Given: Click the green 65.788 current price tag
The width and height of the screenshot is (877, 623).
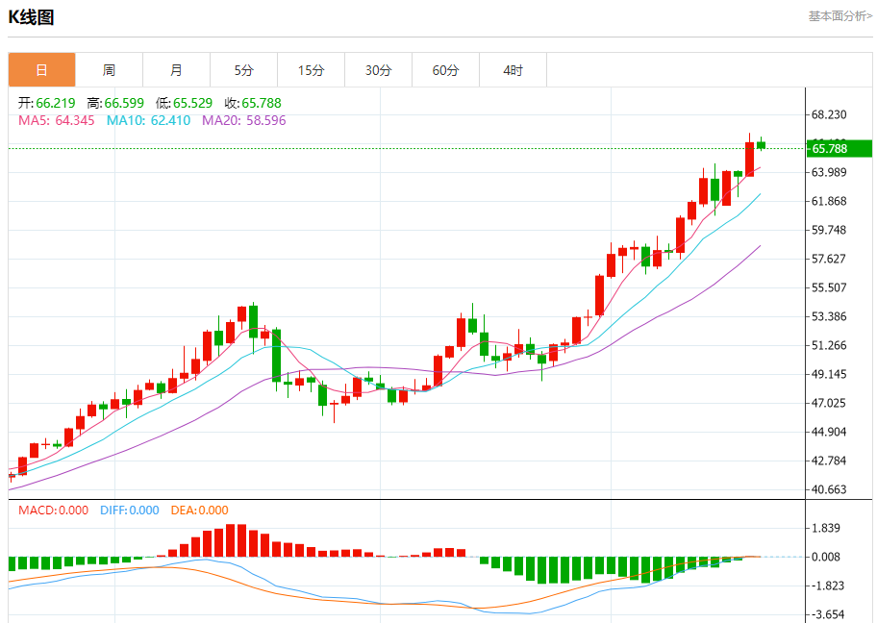Looking at the screenshot, I should point(839,148).
